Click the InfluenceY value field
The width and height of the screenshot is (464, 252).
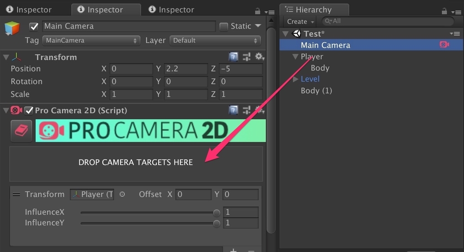tap(241, 223)
